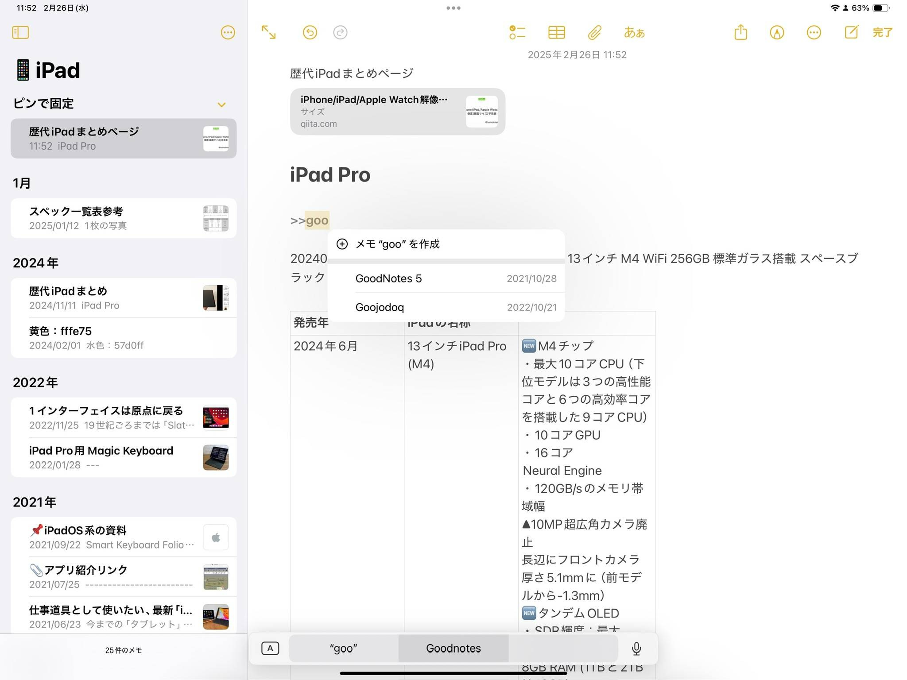Collapse the ピンで固定 section

point(221,104)
